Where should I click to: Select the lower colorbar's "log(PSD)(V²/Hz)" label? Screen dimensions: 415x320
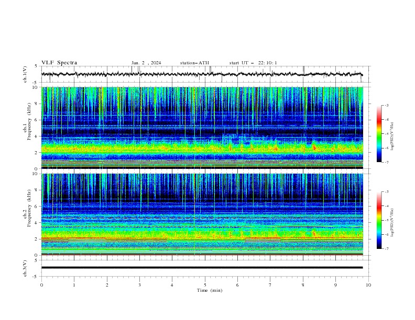point(392,223)
